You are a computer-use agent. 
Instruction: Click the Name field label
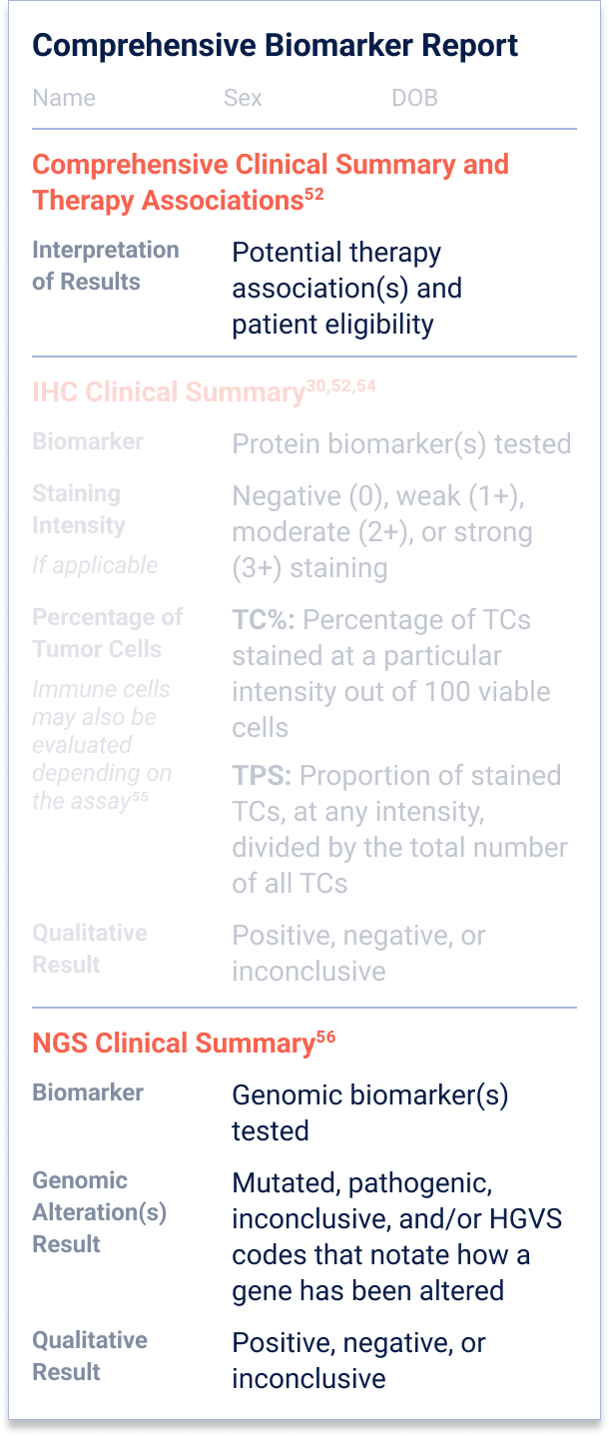(64, 98)
